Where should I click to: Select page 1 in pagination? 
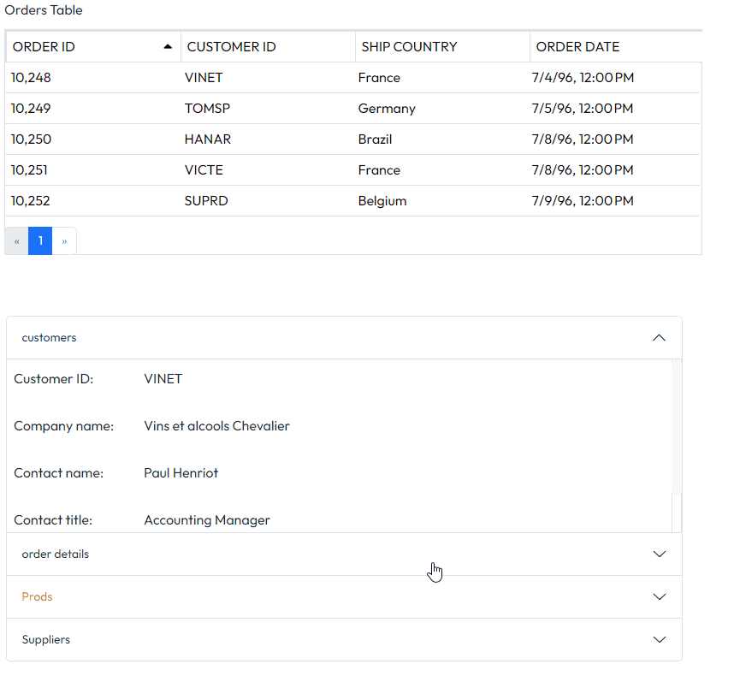40,241
